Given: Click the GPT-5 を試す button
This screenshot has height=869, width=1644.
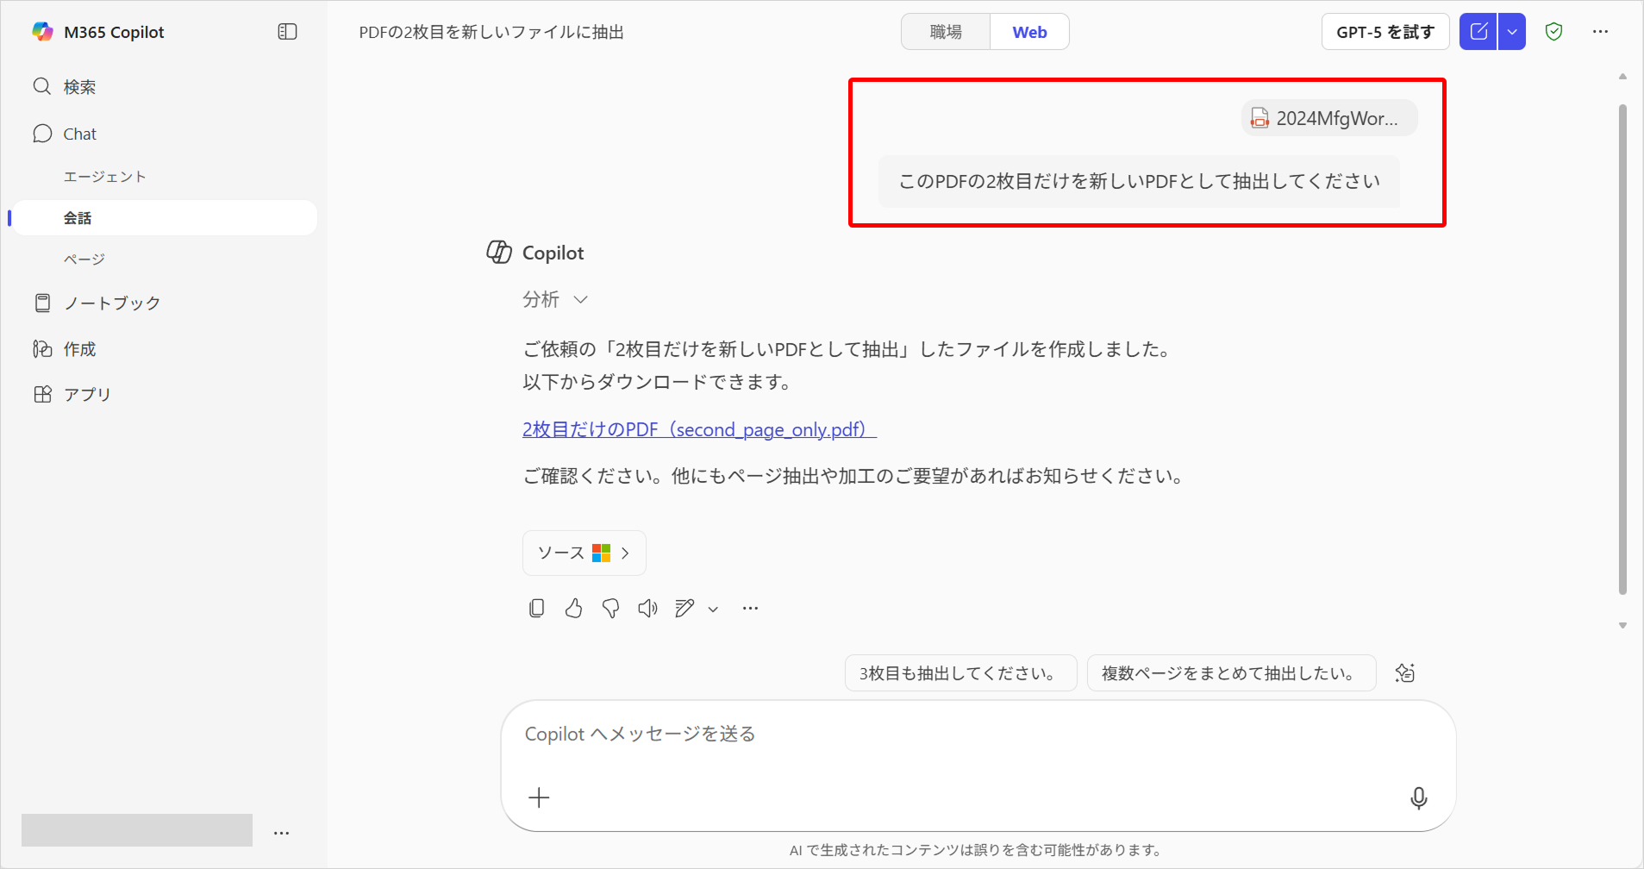Looking at the screenshot, I should click(x=1385, y=32).
